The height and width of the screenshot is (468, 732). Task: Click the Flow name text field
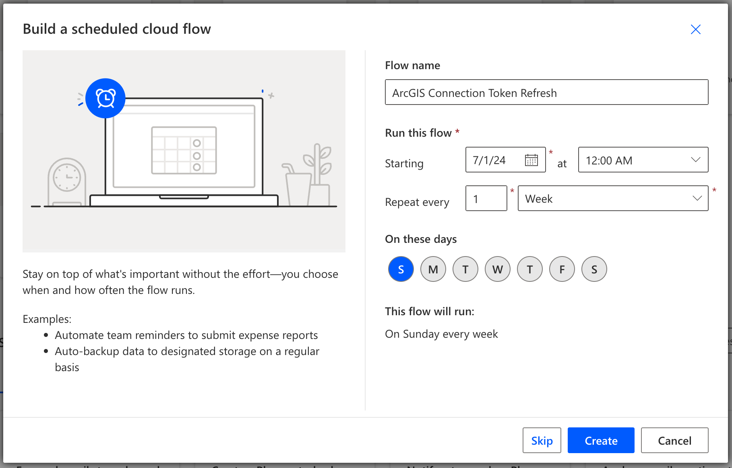[x=546, y=92]
